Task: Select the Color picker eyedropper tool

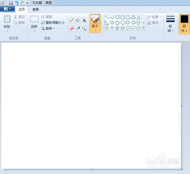Action: tap(78, 29)
